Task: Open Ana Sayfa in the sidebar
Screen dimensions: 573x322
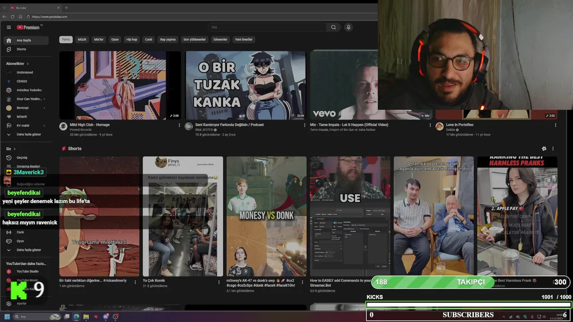Action: coord(26,40)
